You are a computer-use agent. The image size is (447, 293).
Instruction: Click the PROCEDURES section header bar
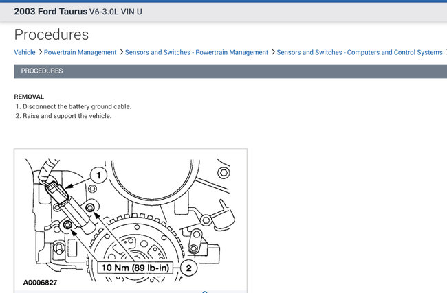tap(230, 71)
